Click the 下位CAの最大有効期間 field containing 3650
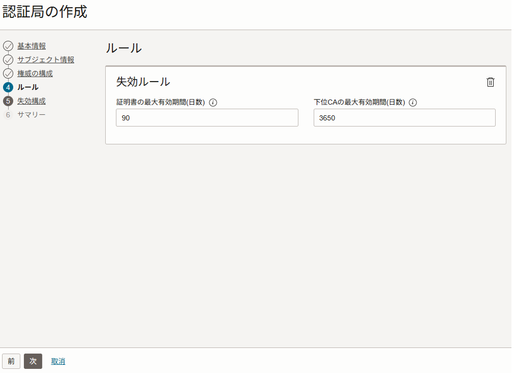The image size is (514, 375). point(404,118)
